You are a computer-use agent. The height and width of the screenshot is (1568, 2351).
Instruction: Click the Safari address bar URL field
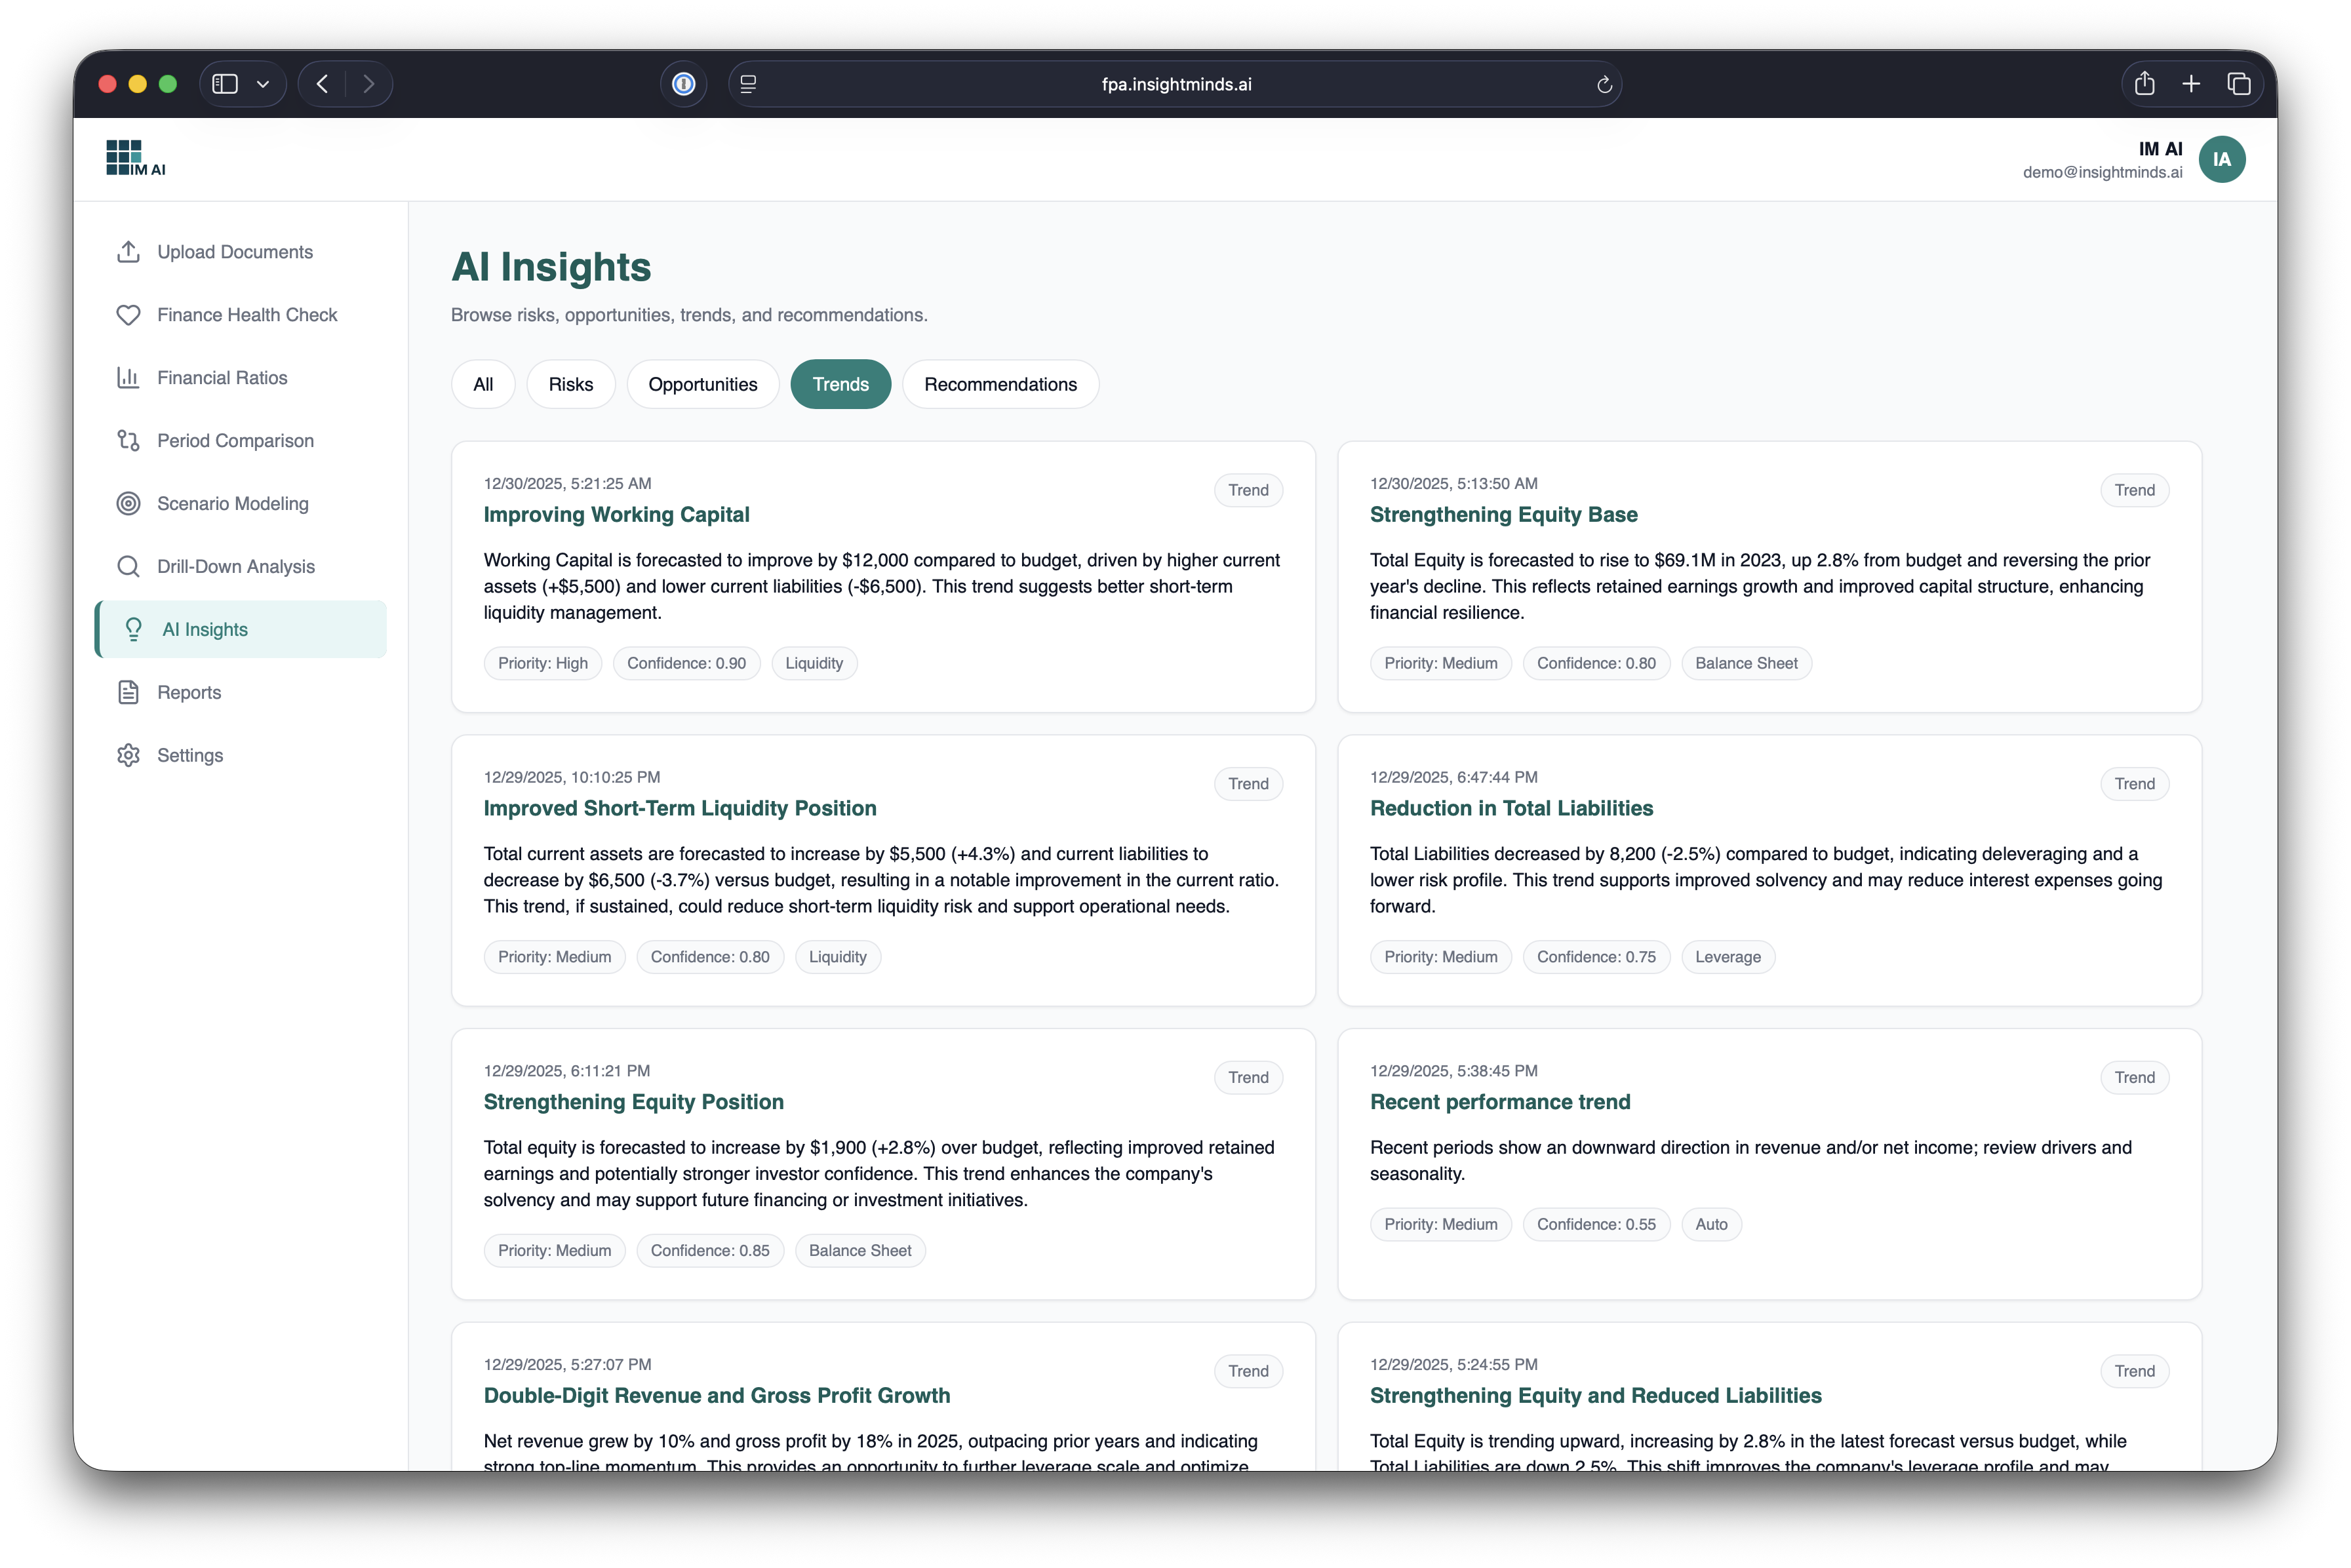pyautogui.click(x=1176, y=85)
